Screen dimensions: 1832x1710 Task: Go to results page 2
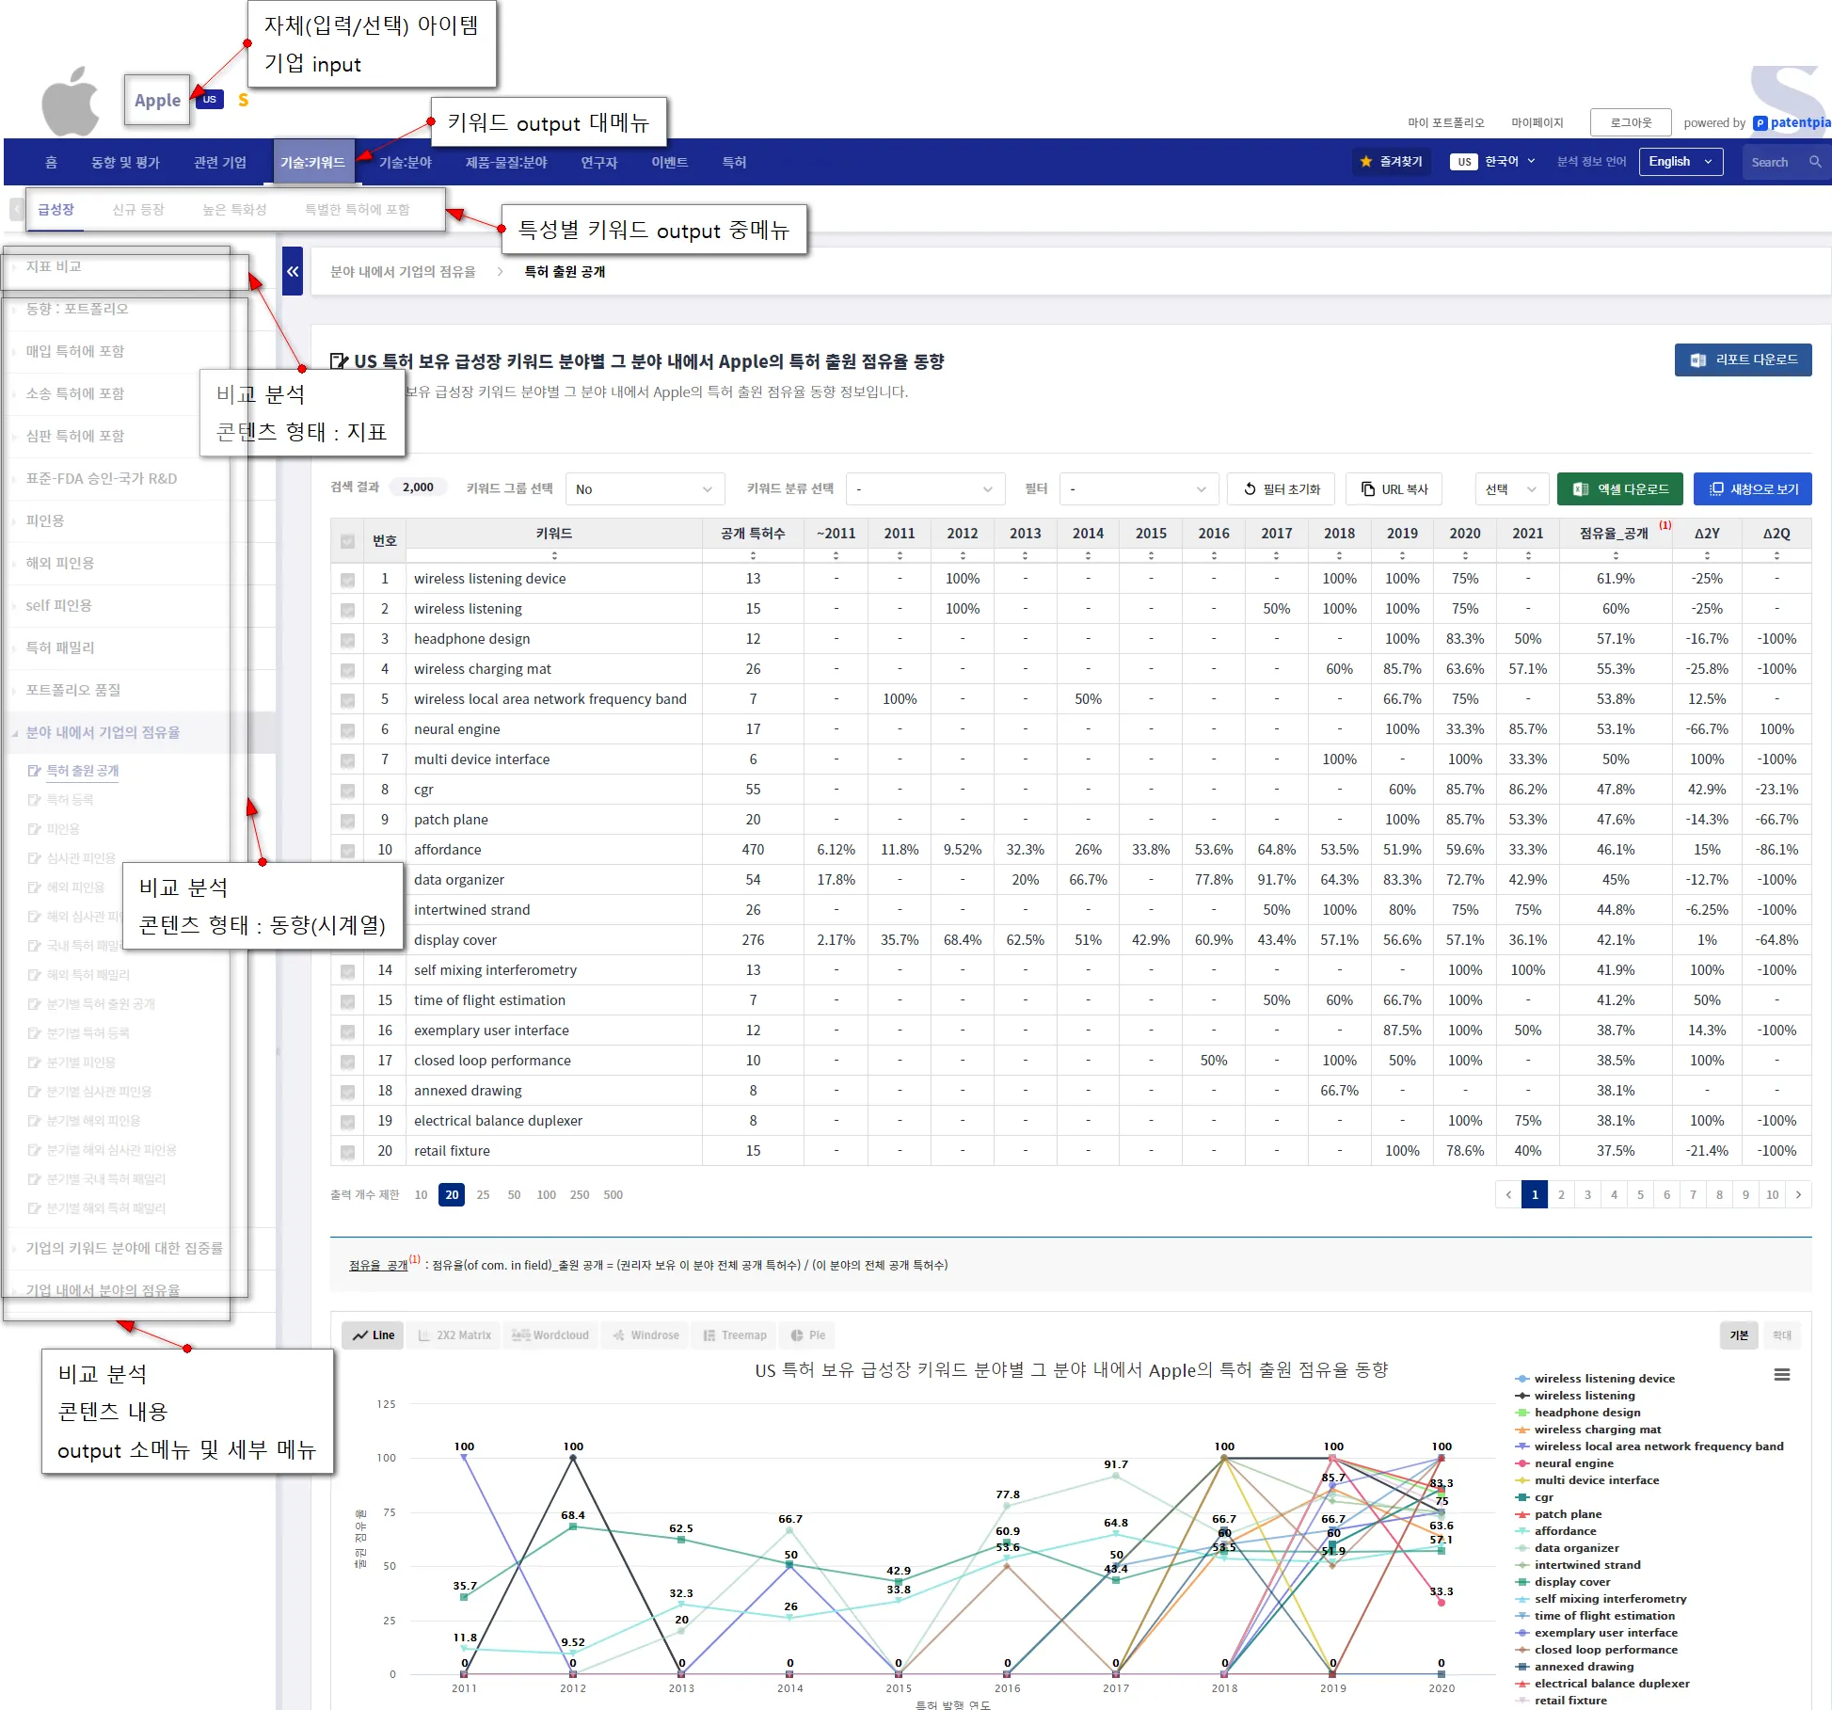point(1561,1195)
